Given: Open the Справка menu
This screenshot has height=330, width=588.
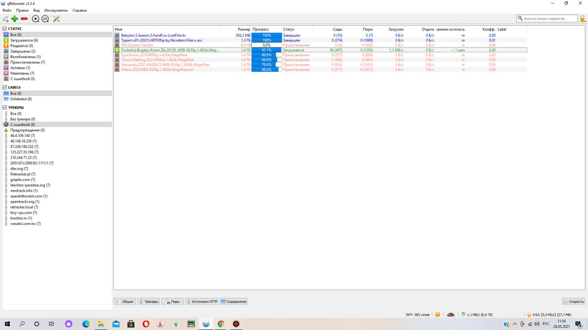Looking at the screenshot, I should (x=79, y=10).
